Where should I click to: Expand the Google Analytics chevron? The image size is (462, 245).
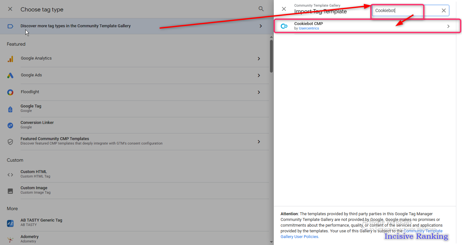pos(259,59)
